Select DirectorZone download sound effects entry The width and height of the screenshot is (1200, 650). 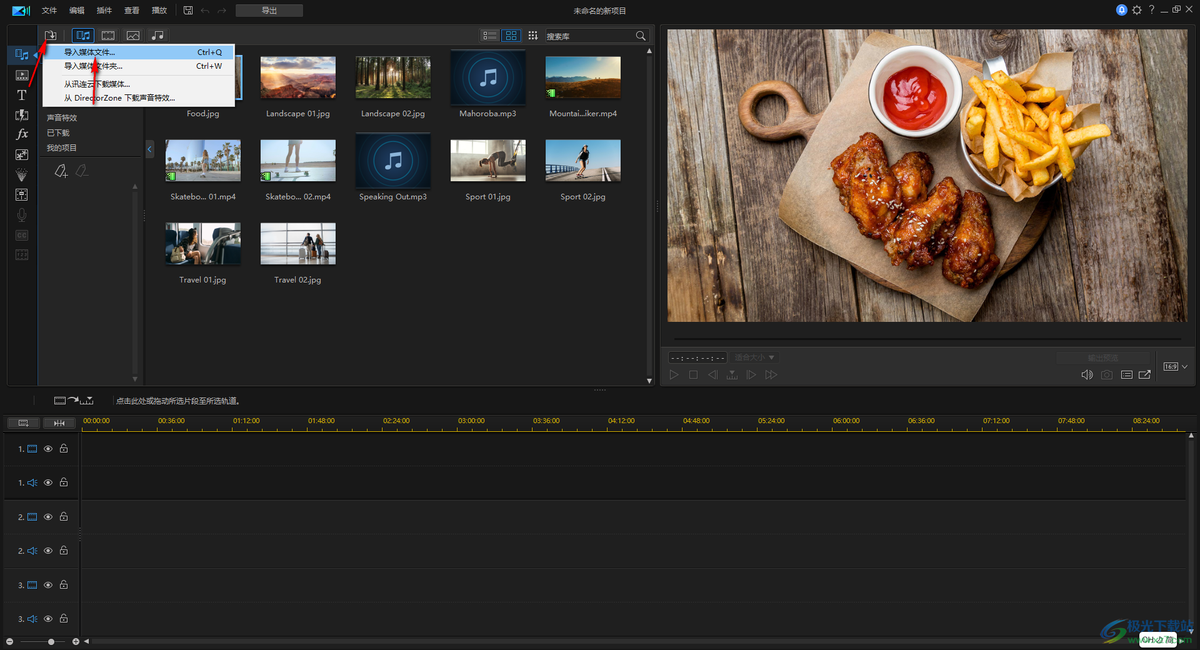click(139, 98)
